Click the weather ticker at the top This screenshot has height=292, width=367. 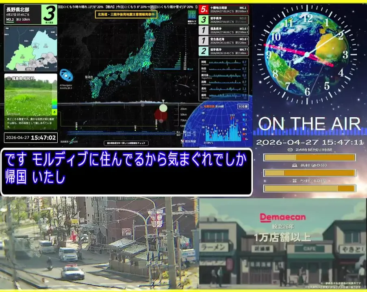click(x=128, y=7)
